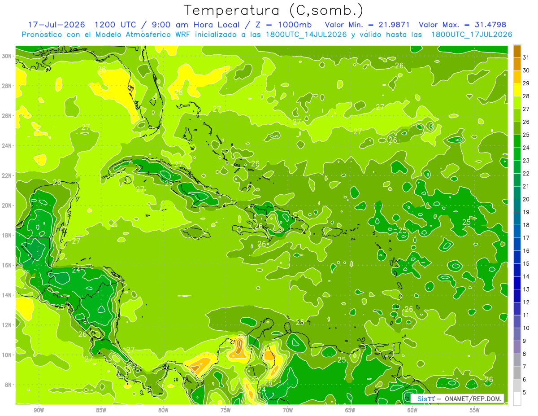Click legend value 7 on the color bar
The height and width of the screenshot is (416, 538).
[524, 367]
